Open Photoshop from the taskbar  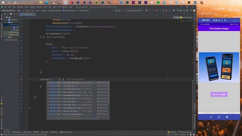[x=140, y=3]
